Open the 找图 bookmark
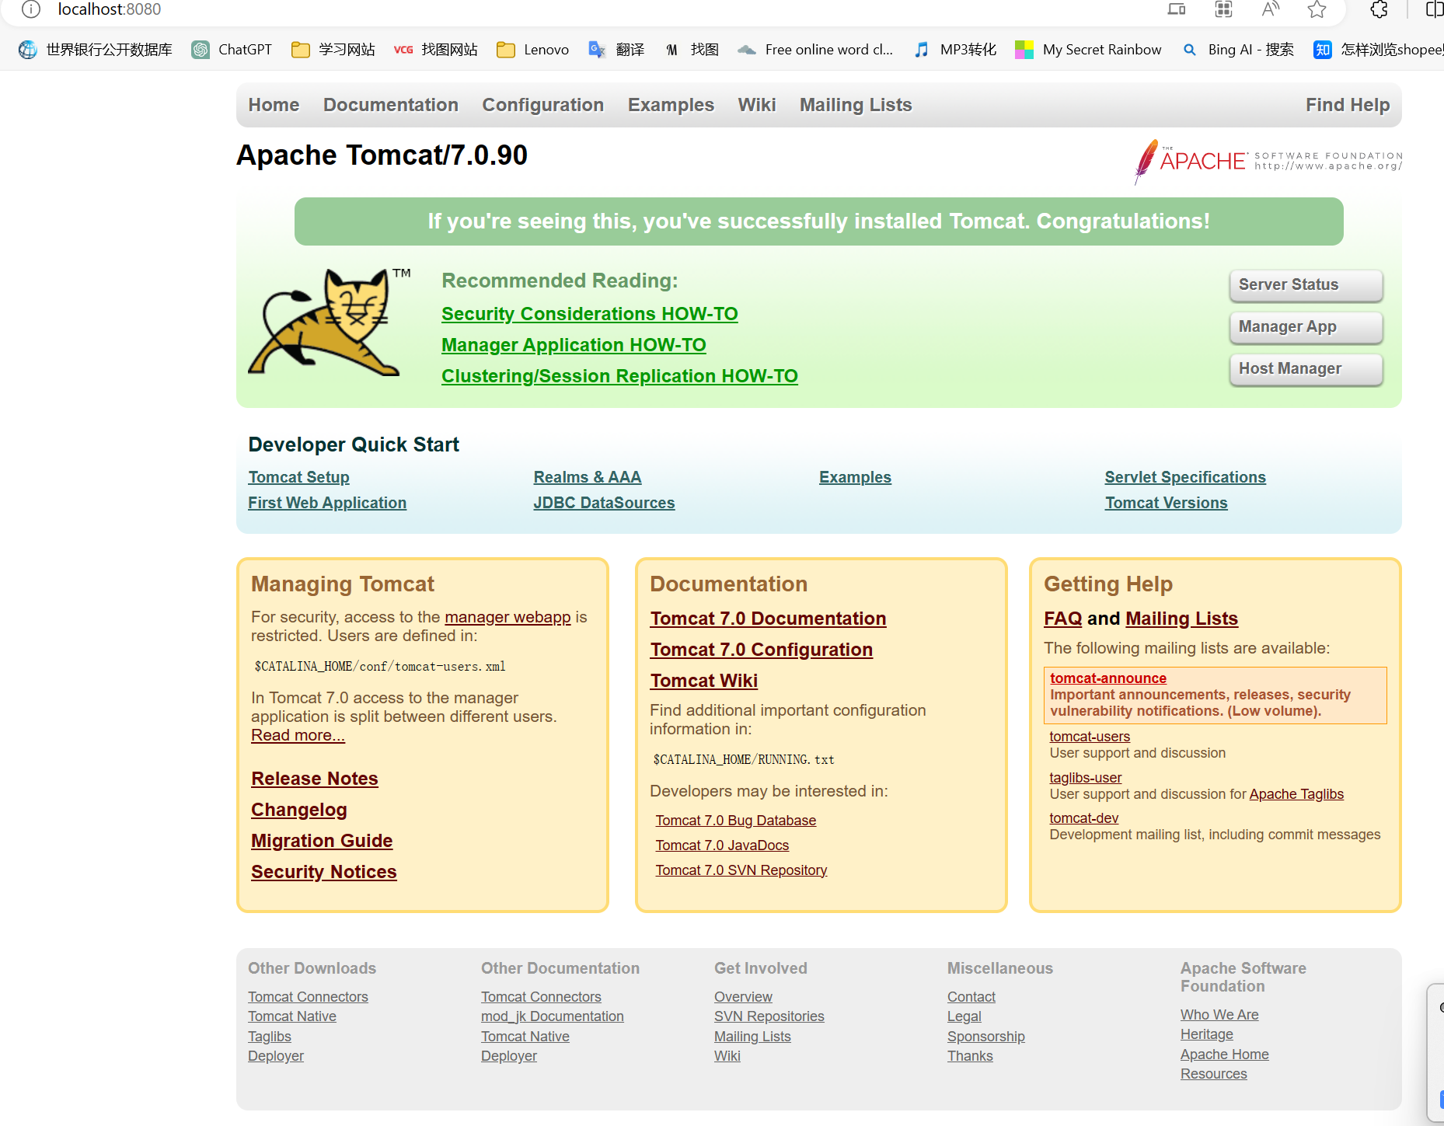 pos(692,50)
